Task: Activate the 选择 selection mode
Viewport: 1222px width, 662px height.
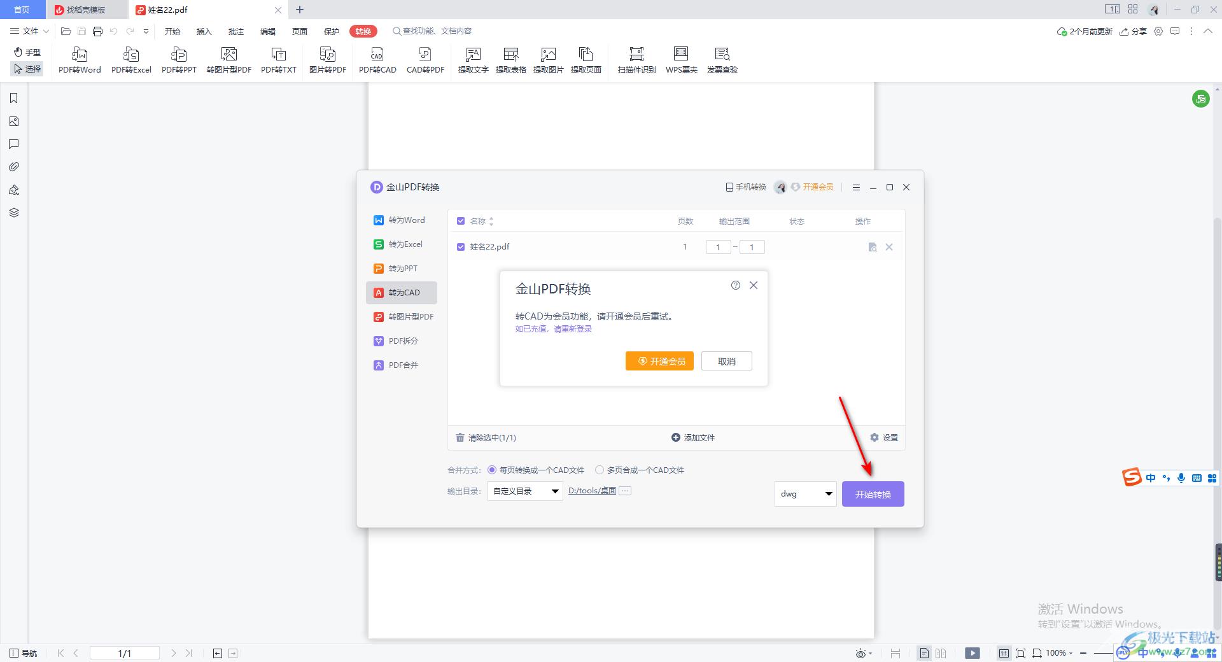Action: tap(27, 69)
